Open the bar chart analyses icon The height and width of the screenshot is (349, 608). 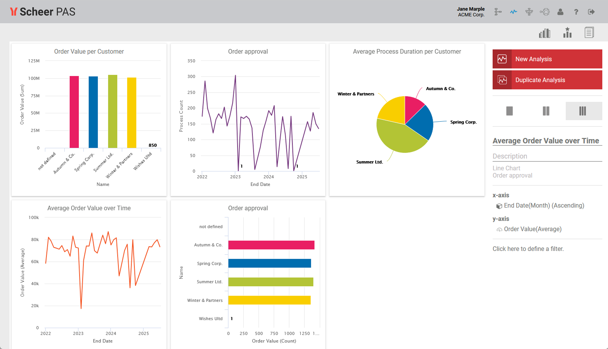544,33
